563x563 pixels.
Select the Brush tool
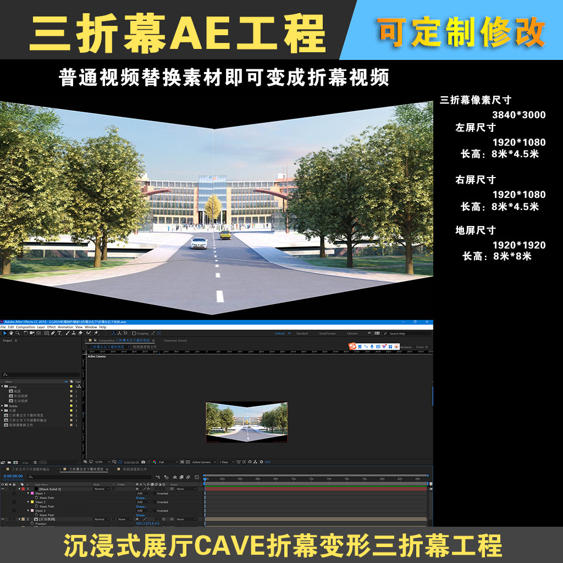tap(67, 333)
